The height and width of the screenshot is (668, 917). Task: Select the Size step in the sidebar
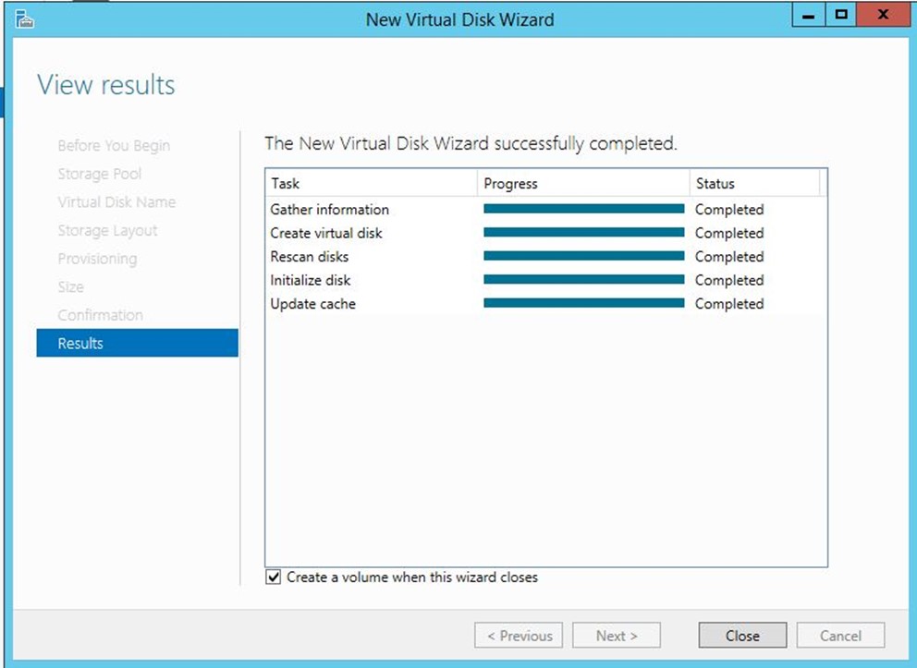coord(71,287)
